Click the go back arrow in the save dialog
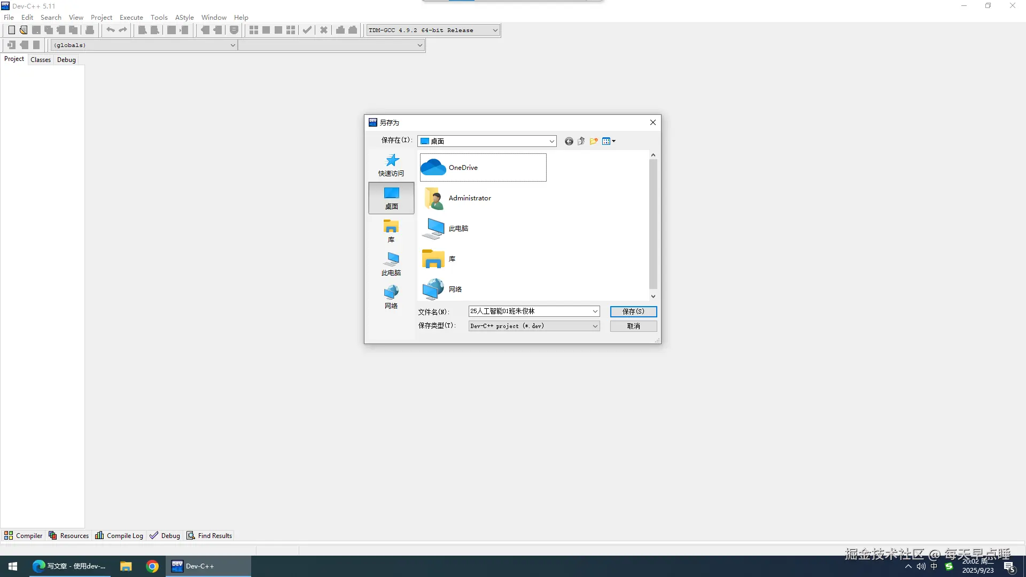The image size is (1026, 577). 569,141
